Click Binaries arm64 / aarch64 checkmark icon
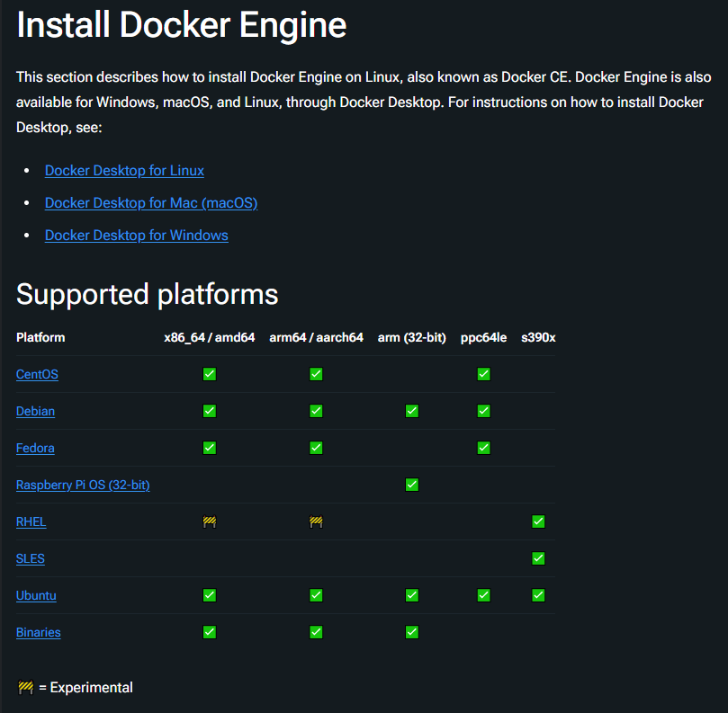This screenshot has width=728, height=713. tap(316, 632)
